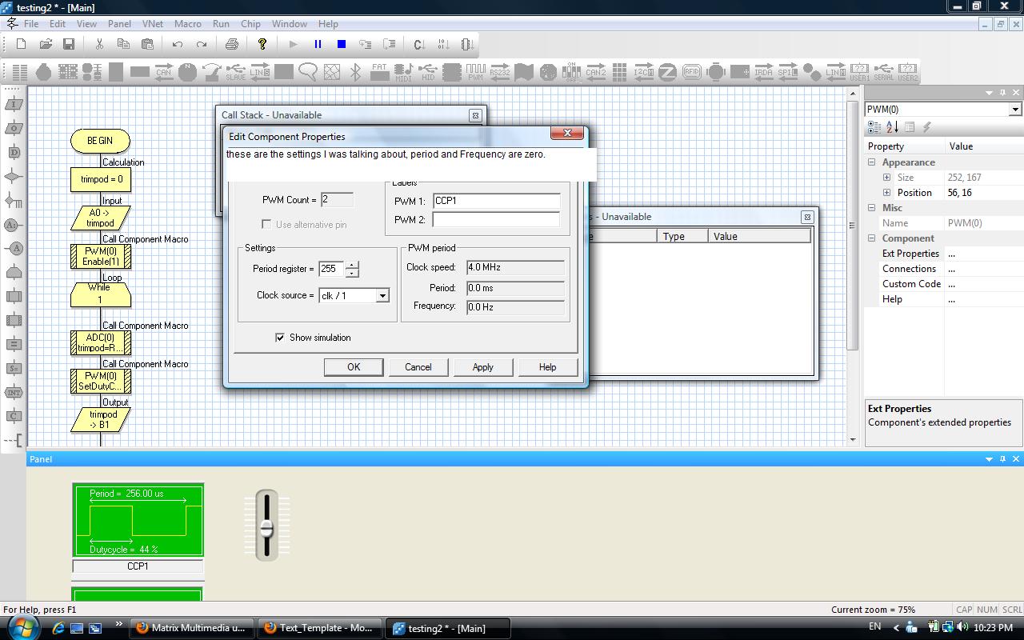The image size is (1024, 640).
Task: Open the File menu
Action: [31, 24]
